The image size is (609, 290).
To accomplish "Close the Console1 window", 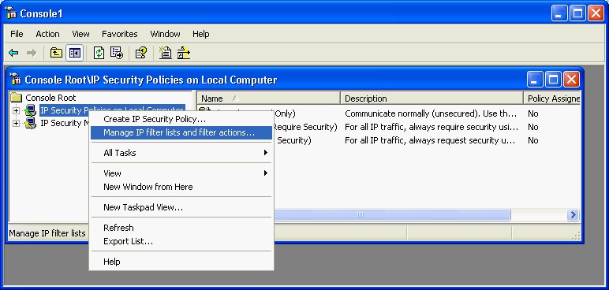I will (x=596, y=13).
